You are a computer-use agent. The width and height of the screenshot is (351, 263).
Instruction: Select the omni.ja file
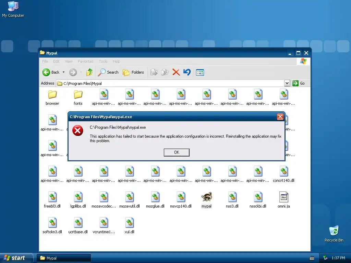[283, 200]
